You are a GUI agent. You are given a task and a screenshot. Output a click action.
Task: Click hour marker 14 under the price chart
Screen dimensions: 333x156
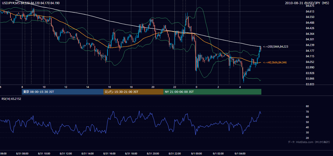pos(88,87)
